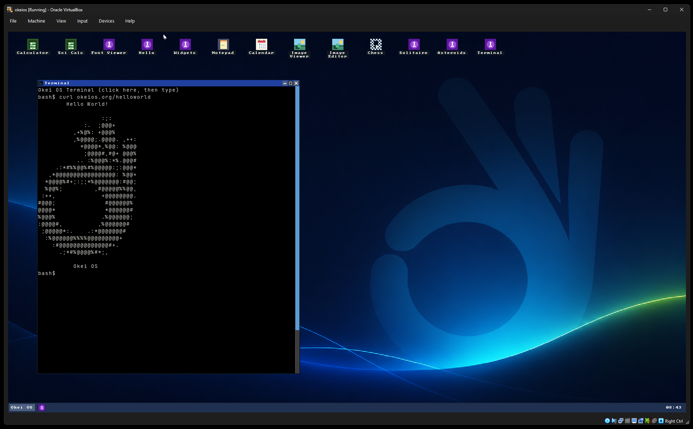Click the VirtualBox app icon in title bar
This screenshot has height=429, width=693.
(x=10, y=10)
